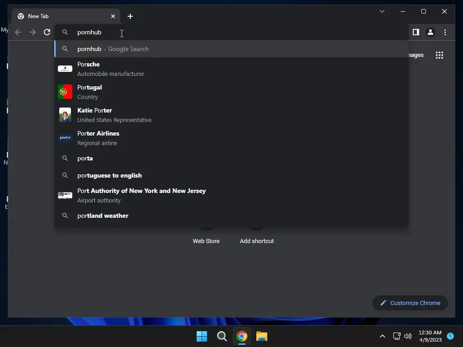Click the Customize Chrome button
Viewport: 463px width, 347px height.
(x=410, y=303)
